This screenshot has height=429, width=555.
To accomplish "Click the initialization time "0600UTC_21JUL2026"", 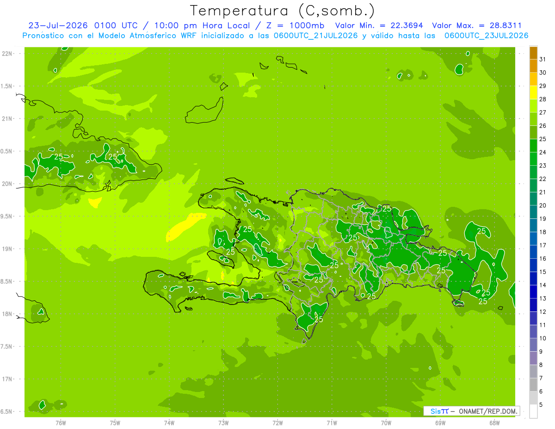I will click(x=316, y=36).
